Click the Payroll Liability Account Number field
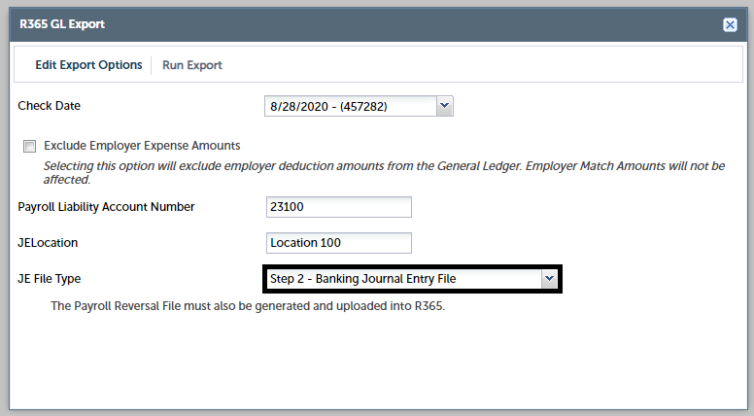The image size is (754, 416). coord(338,207)
